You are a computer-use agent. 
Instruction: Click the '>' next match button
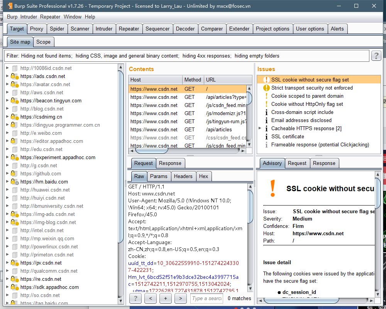(181, 298)
